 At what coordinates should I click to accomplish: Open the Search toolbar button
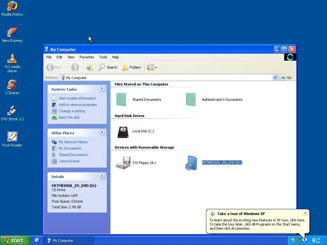pos(108,67)
